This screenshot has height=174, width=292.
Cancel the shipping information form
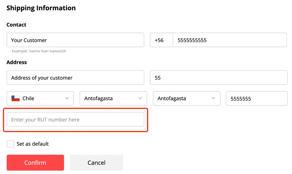[97, 163]
